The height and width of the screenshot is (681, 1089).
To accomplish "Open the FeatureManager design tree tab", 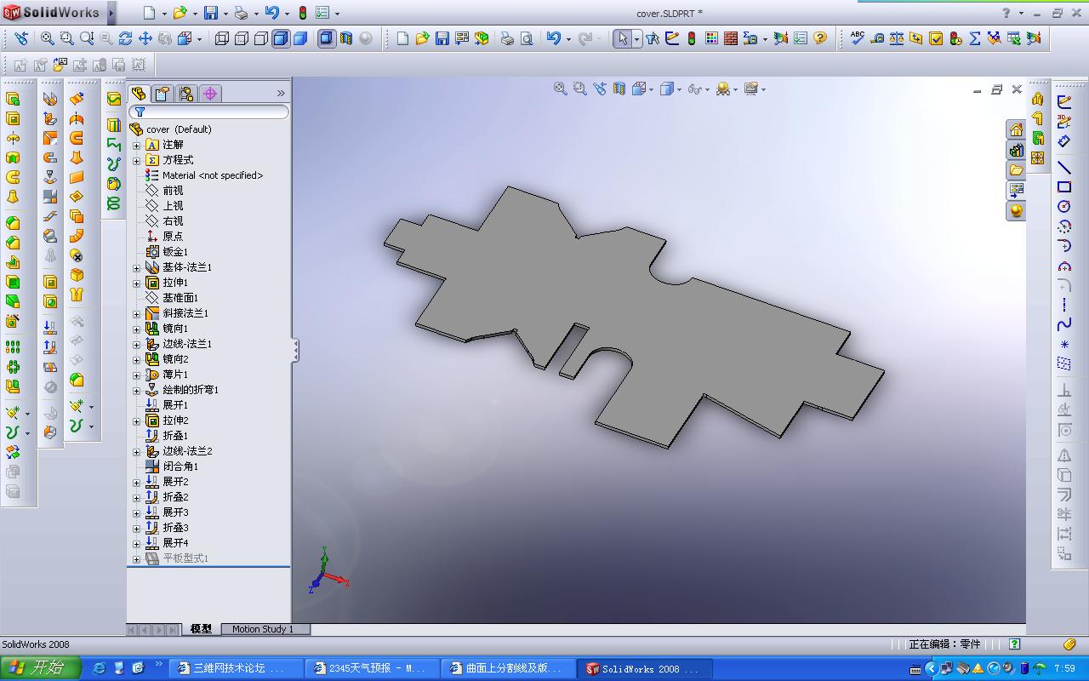I will tap(139, 94).
